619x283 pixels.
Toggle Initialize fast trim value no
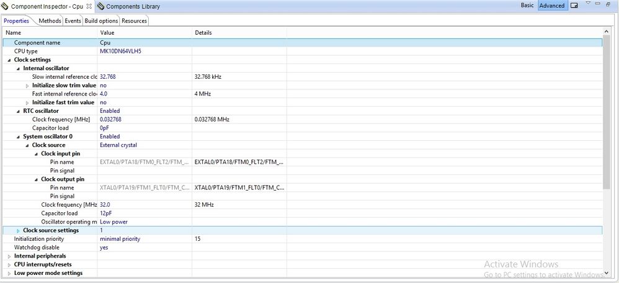[145, 102]
